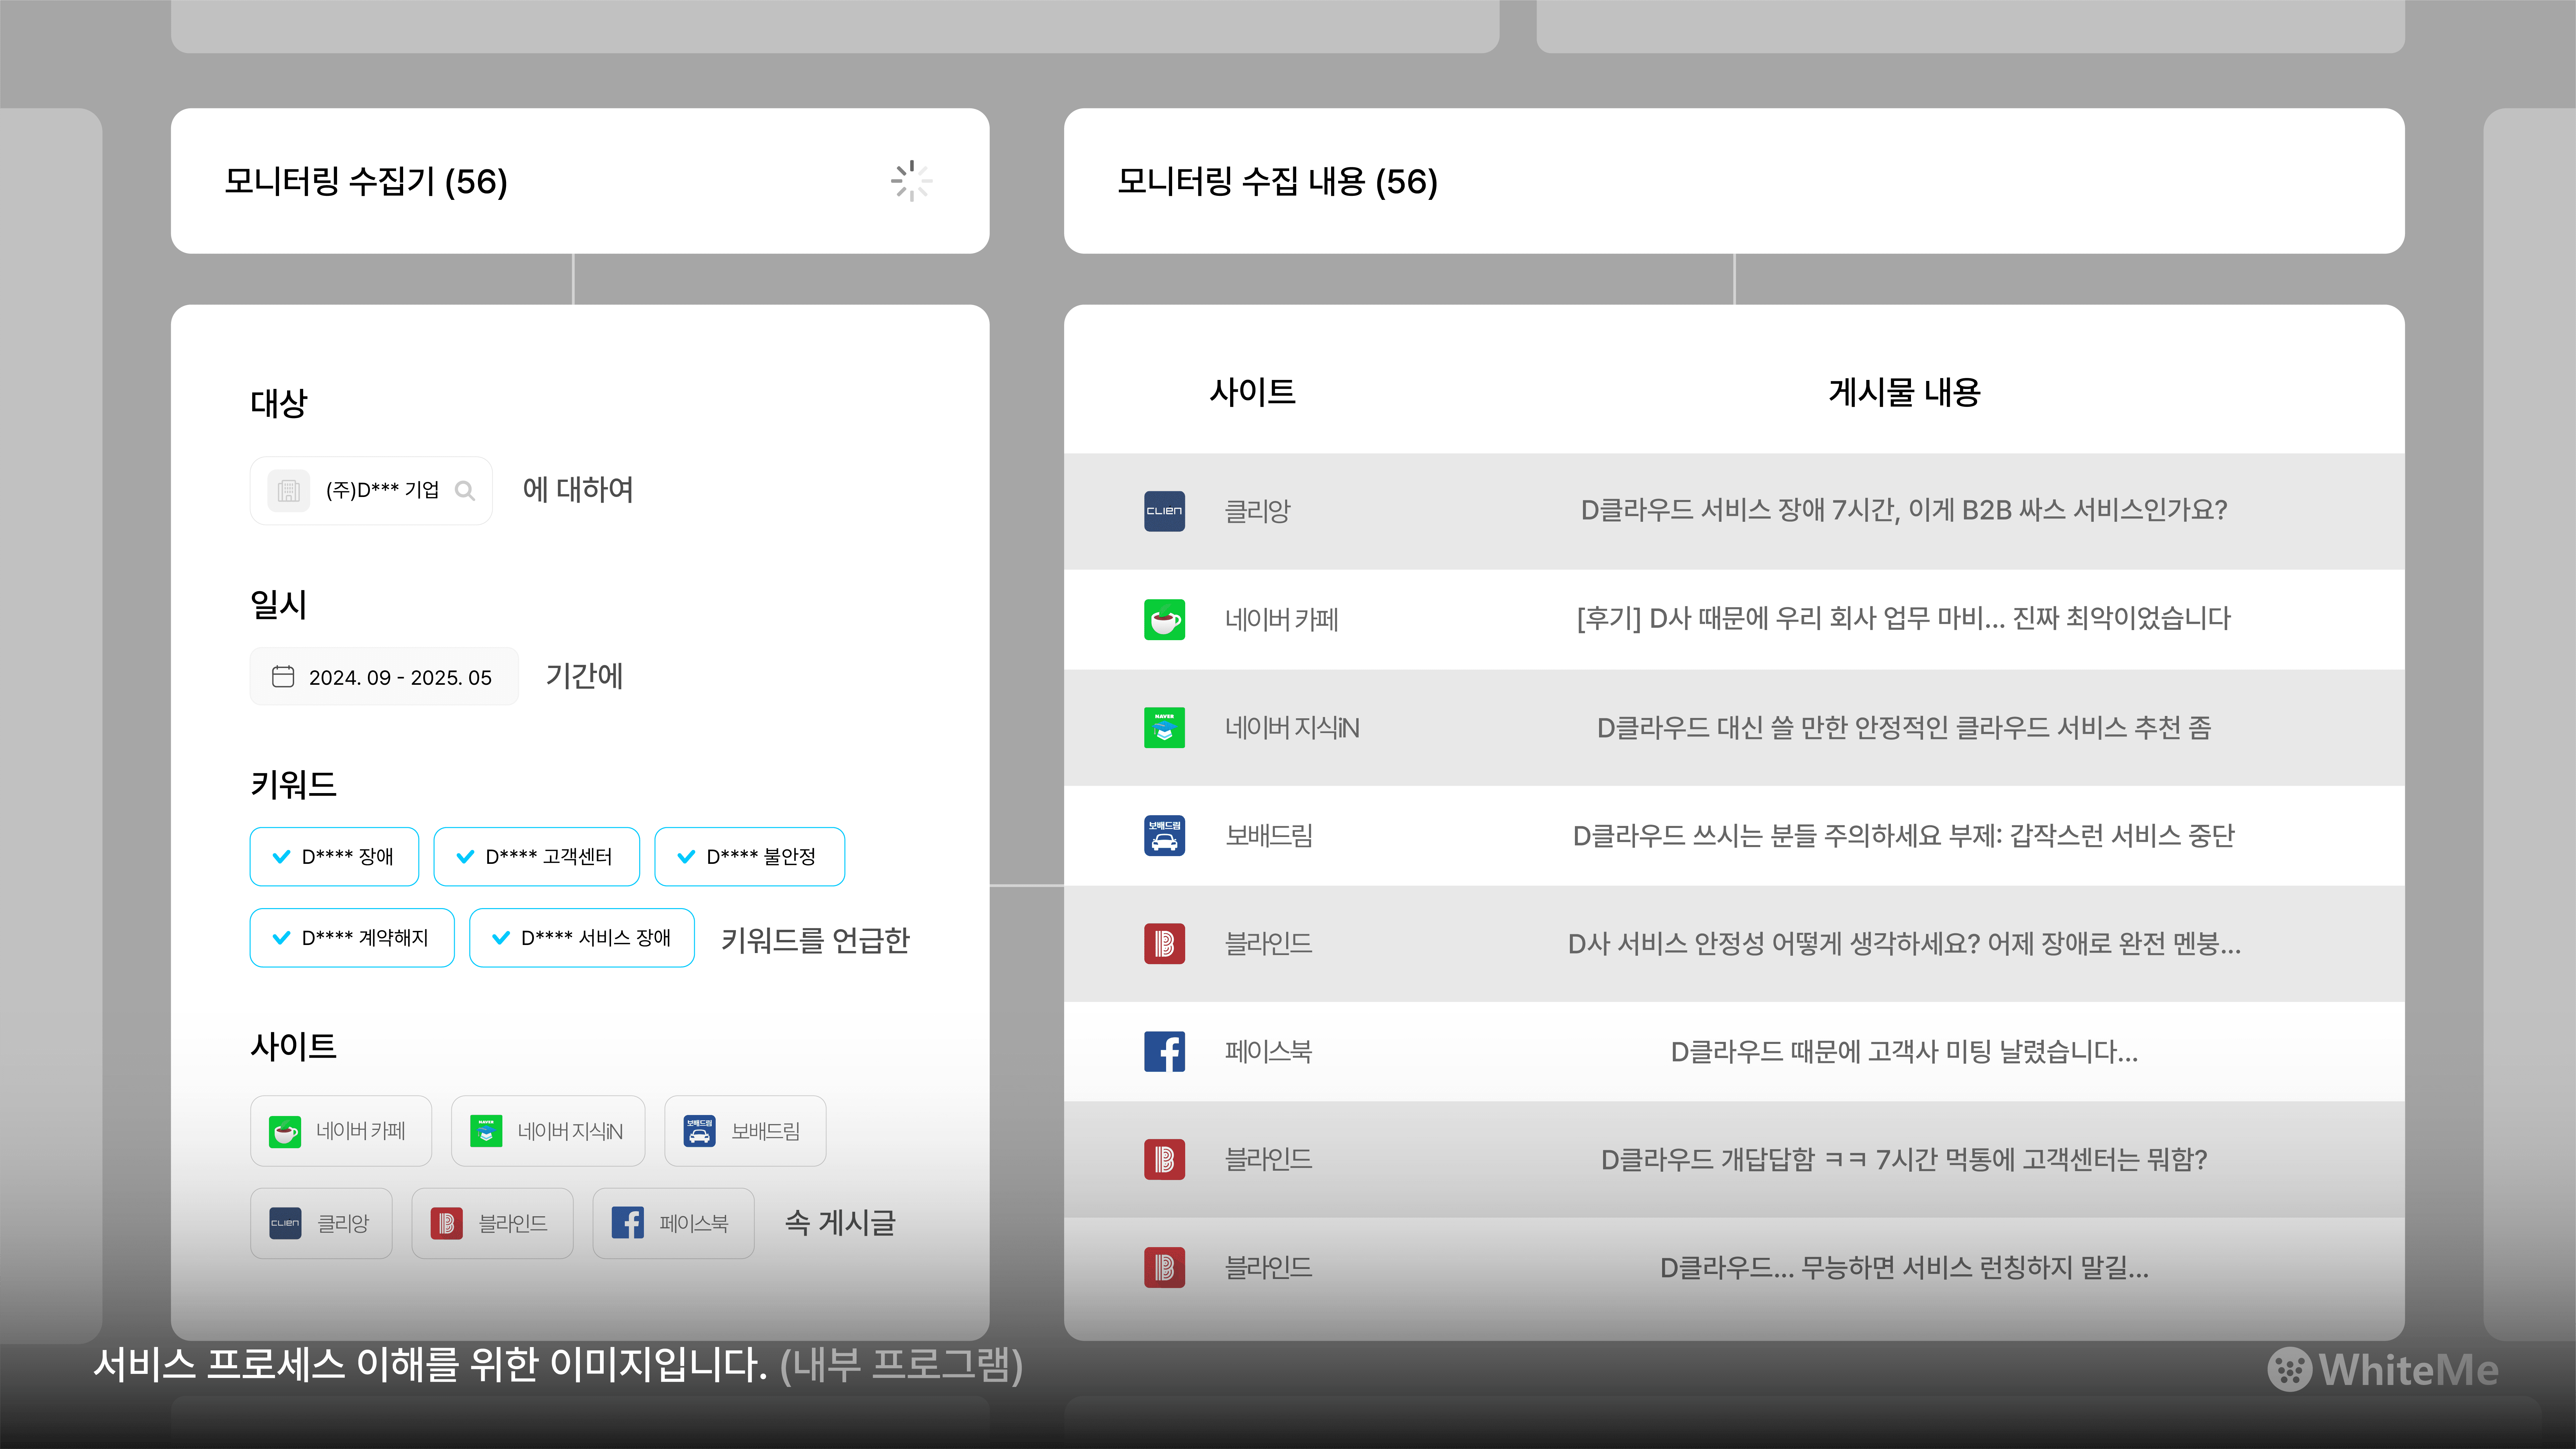Click the 블라인드 site name beside the 런칭하지 말길 post
2576x1449 pixels.
tap(1269, 1268)
